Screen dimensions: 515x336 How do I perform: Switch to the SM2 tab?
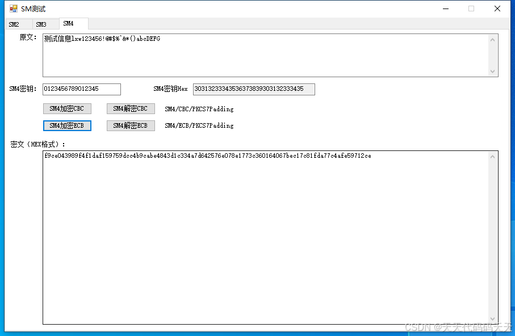click(x=19, y=24)
